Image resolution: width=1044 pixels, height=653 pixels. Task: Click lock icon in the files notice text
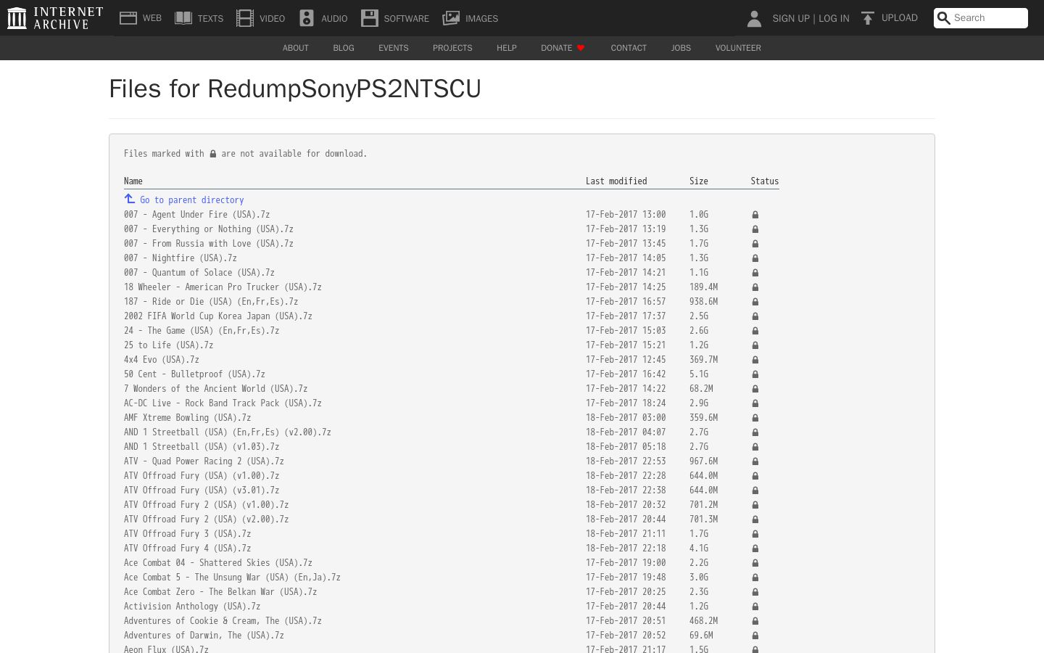213,154
